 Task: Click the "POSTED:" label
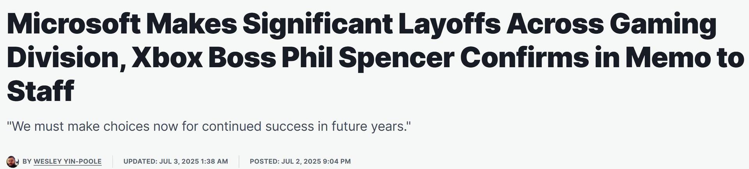(264, 161)
